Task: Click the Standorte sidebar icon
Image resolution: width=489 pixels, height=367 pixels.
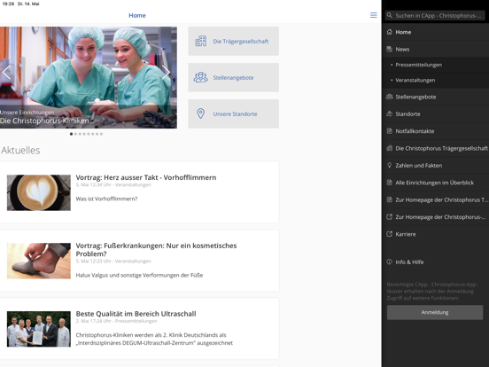Action: click(389, 113)
